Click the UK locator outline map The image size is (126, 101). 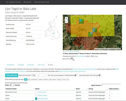tap(52, 28)
